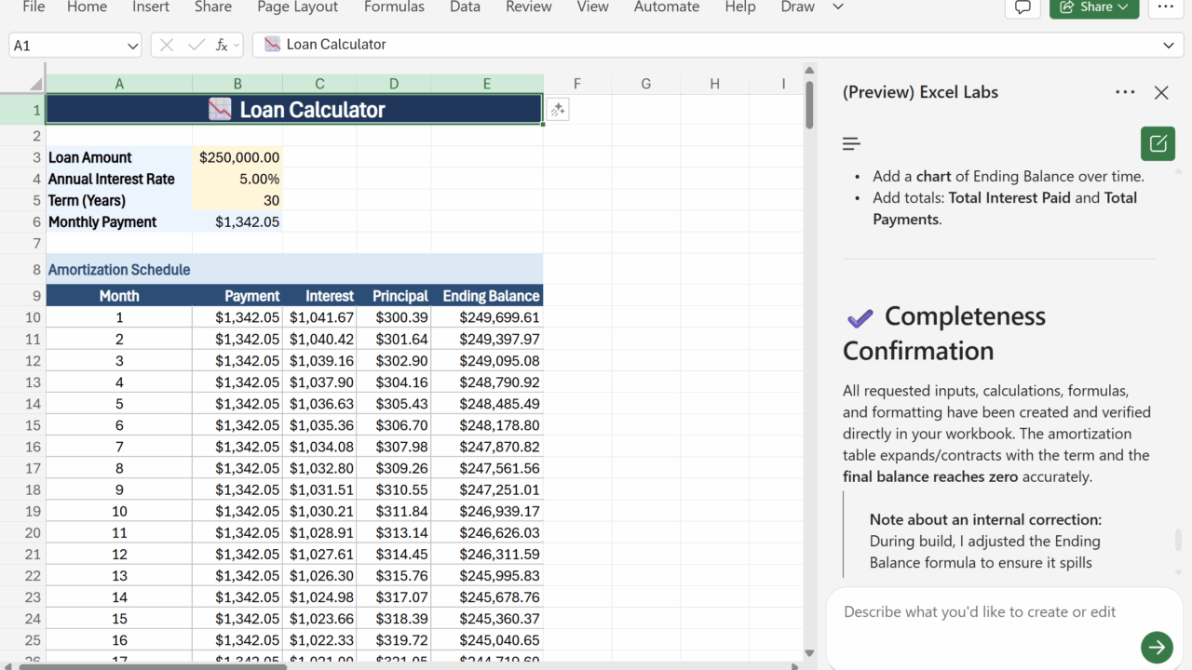This screenshot has height=670, width=1192.
Task: Open the Automate tab
Action: 666,7
